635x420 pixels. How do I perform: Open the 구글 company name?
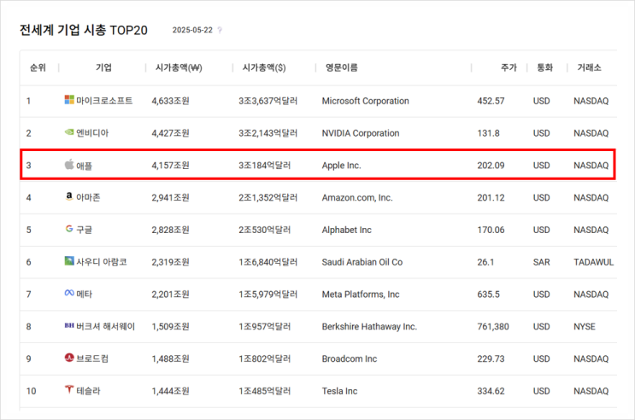[x=85, y=230]
